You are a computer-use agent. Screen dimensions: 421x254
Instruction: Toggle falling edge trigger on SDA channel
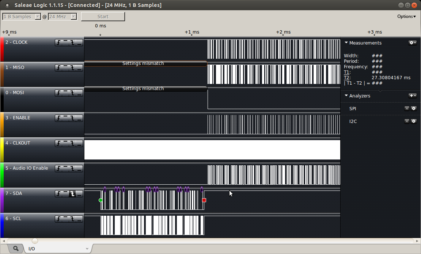point(72,194)
